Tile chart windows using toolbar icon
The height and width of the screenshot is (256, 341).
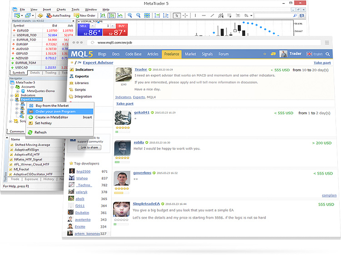(147, 15)
